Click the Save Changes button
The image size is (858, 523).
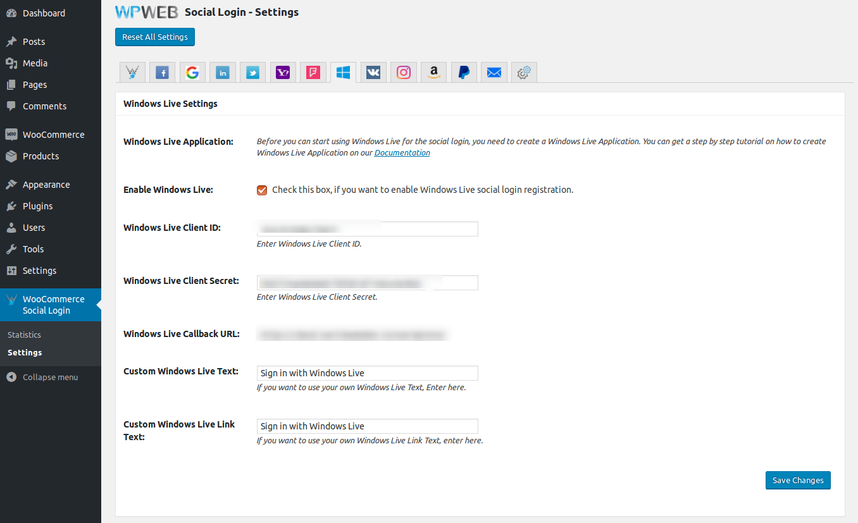797,481
